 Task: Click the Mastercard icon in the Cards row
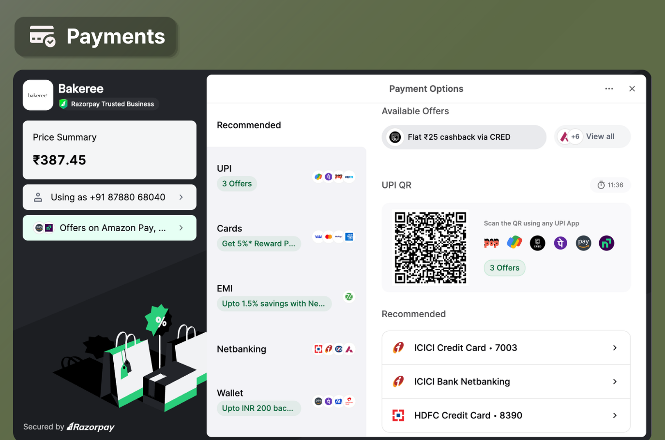point(329,236)
